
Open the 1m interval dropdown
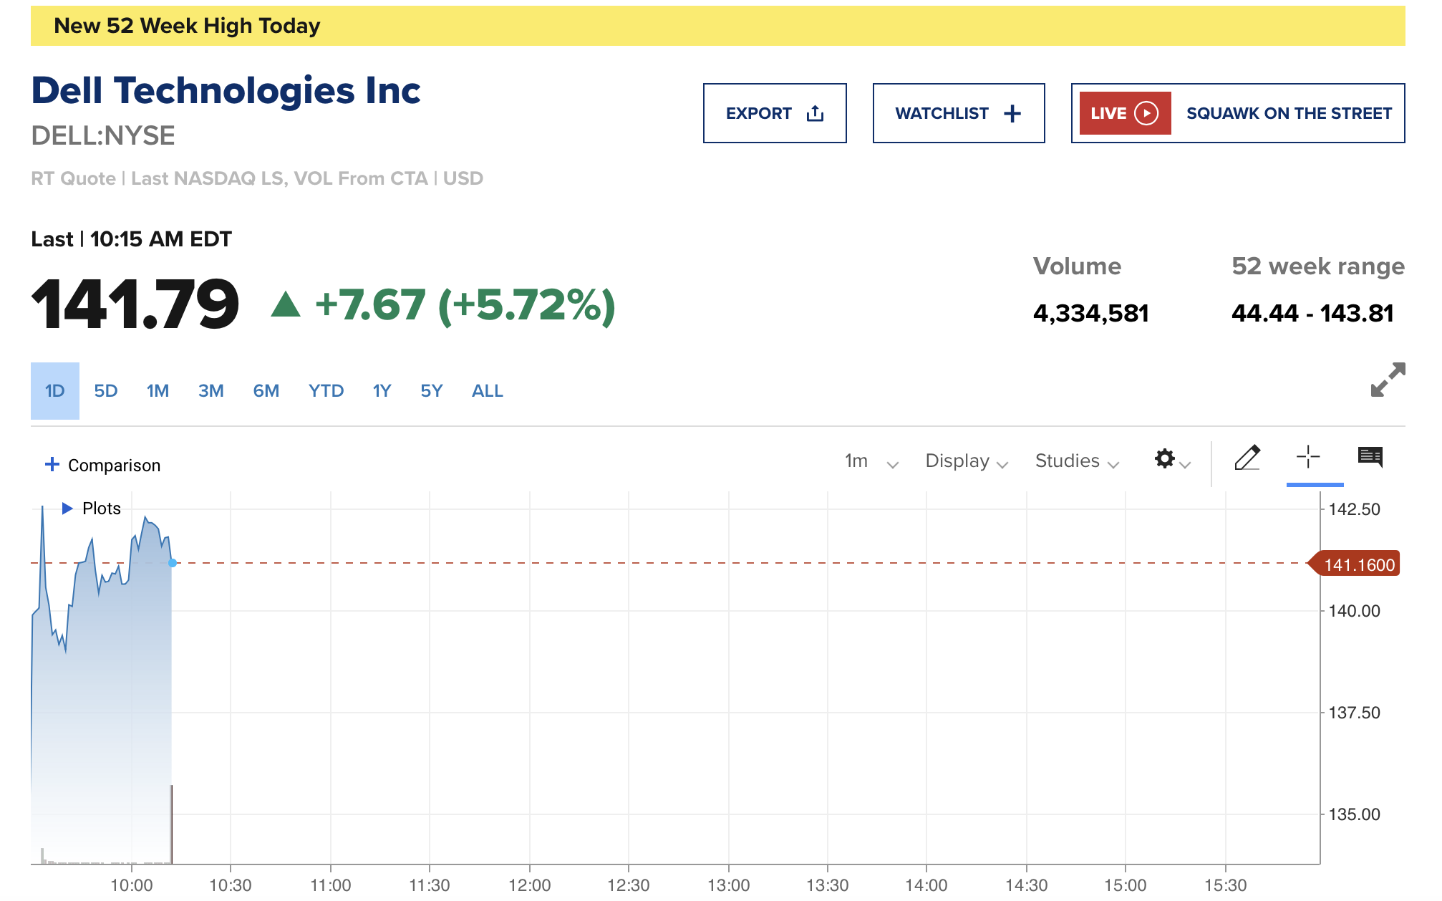(x=871, y=461)
